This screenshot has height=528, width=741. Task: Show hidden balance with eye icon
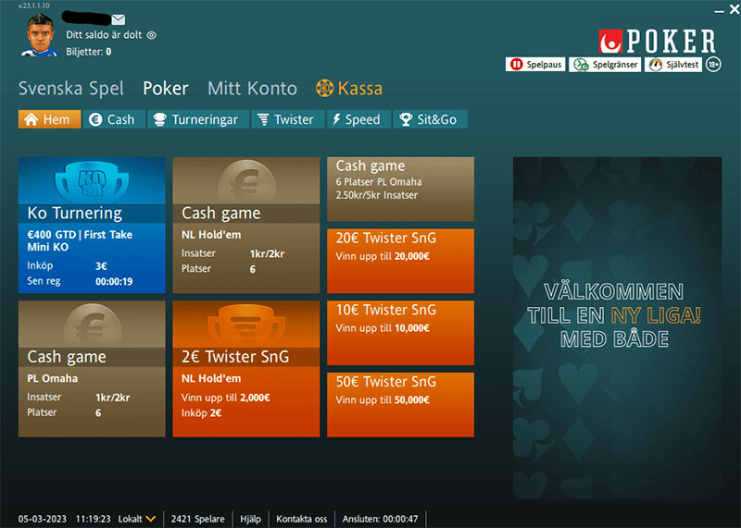tap(151, 35)
